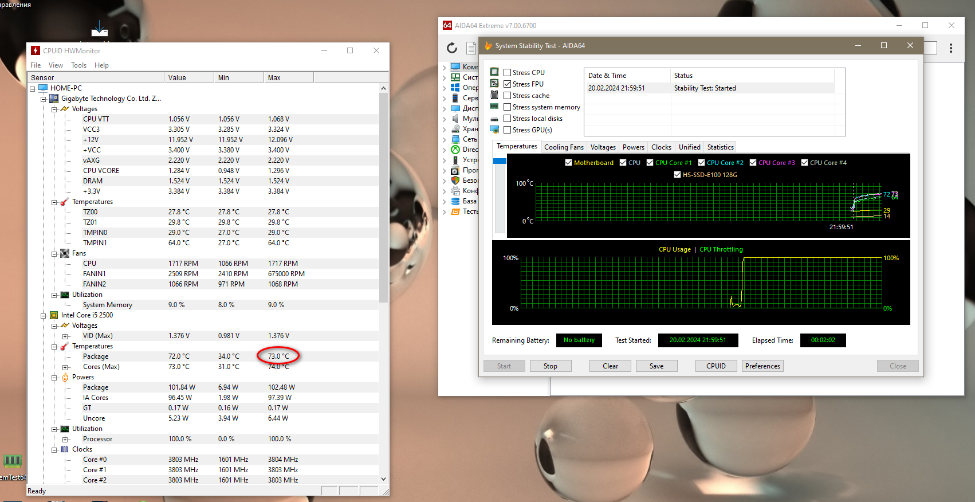Enable the Stress local disks checkbox
The width and height of the screenshot is (975, 502).
coord(507,118)
